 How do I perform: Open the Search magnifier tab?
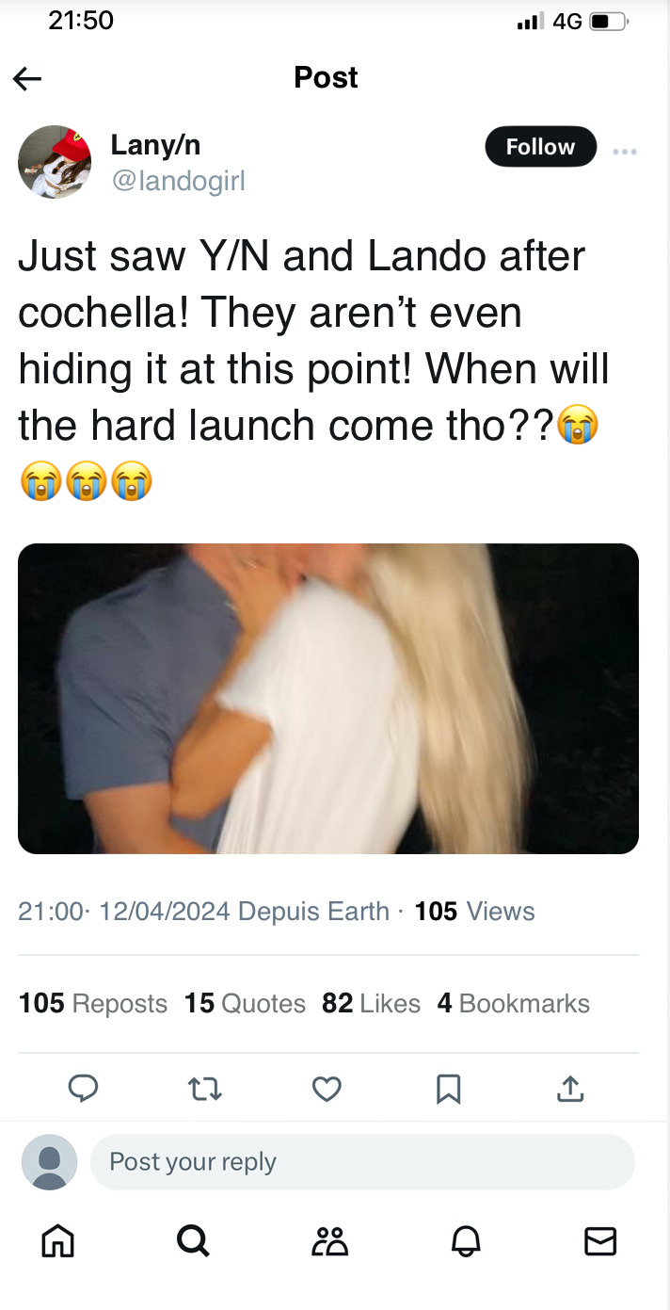193,1241
